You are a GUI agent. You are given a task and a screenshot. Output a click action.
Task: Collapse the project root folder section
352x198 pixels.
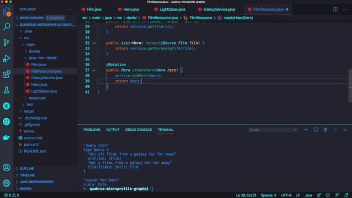46,25
